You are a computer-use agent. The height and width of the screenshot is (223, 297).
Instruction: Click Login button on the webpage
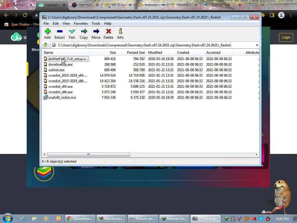pyautogui.click(x=286, y=37)
